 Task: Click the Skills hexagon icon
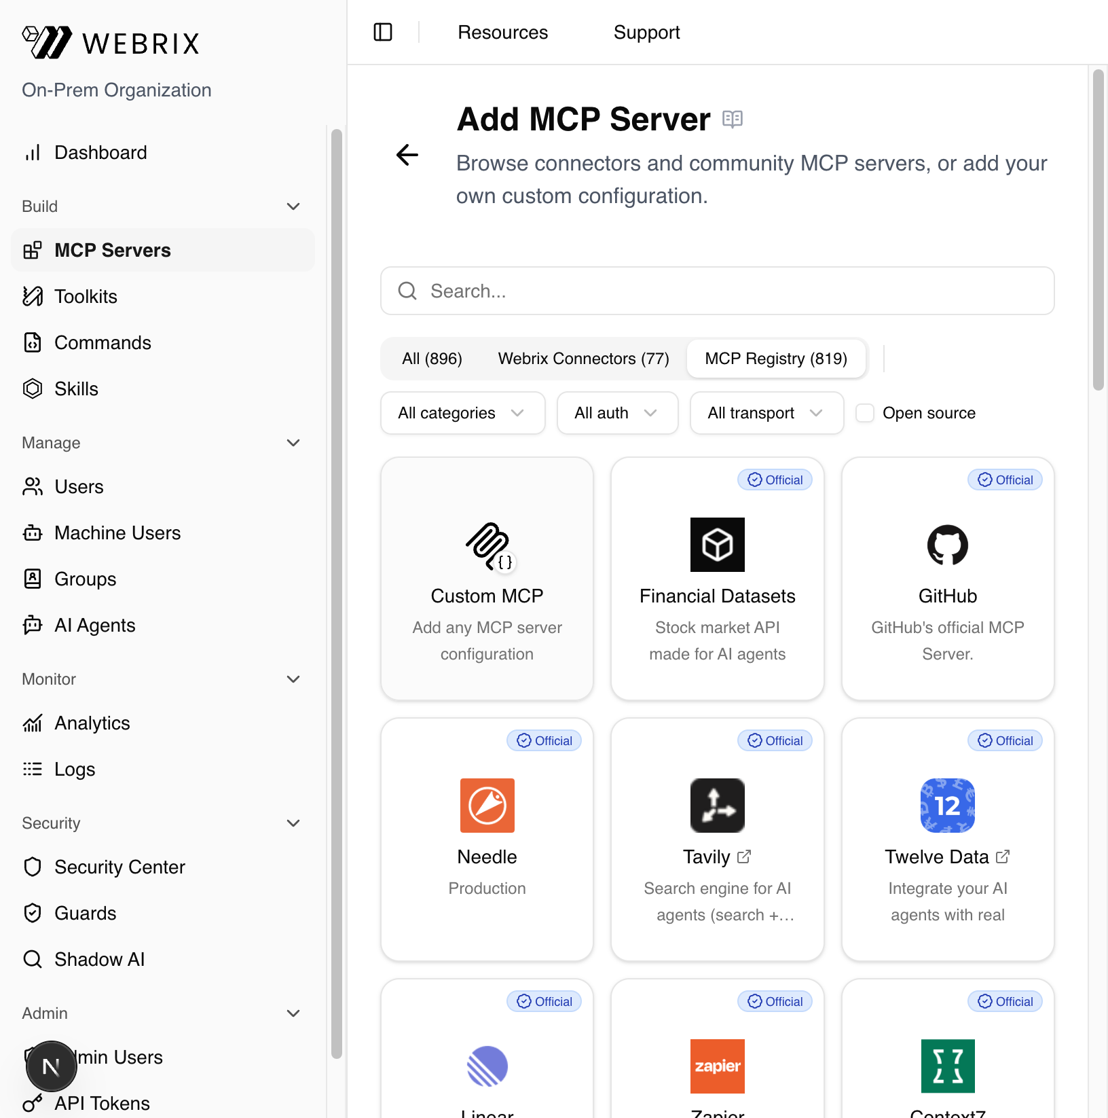(x=33, y=389)
